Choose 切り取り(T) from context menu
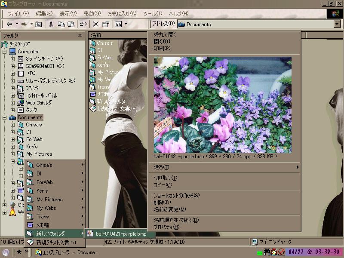344x258 pixels. (x=166, y=178)
